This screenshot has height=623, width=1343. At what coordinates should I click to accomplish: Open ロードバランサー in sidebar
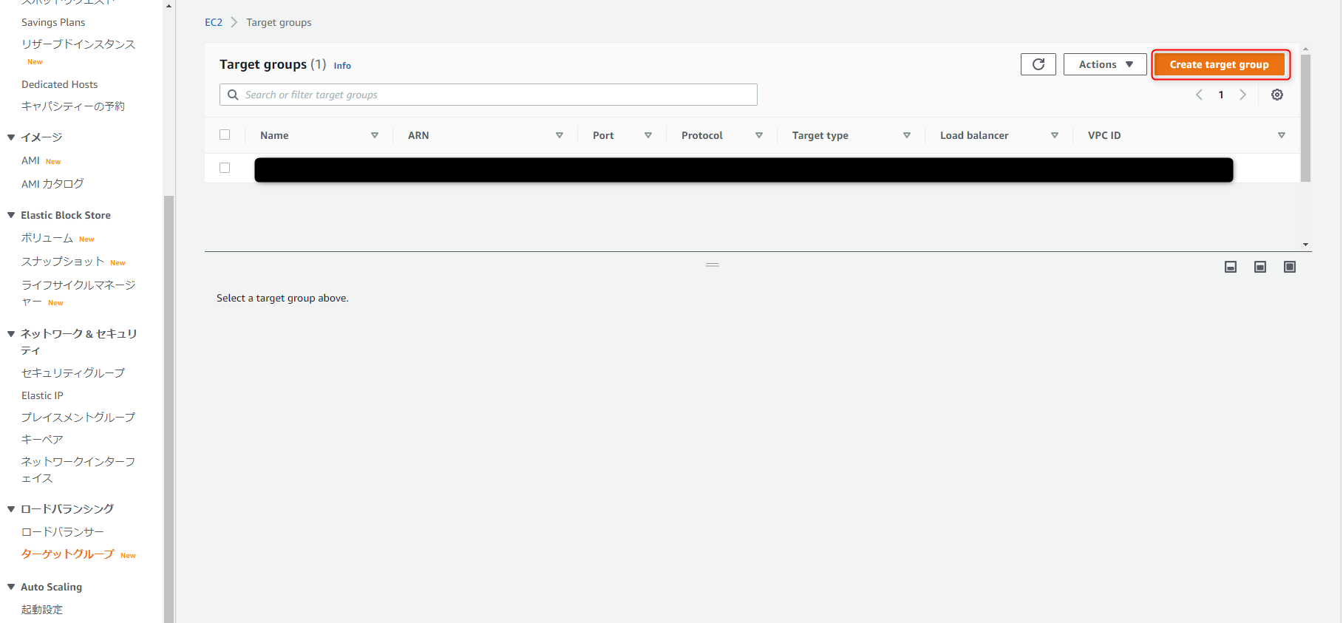(63, 532)
